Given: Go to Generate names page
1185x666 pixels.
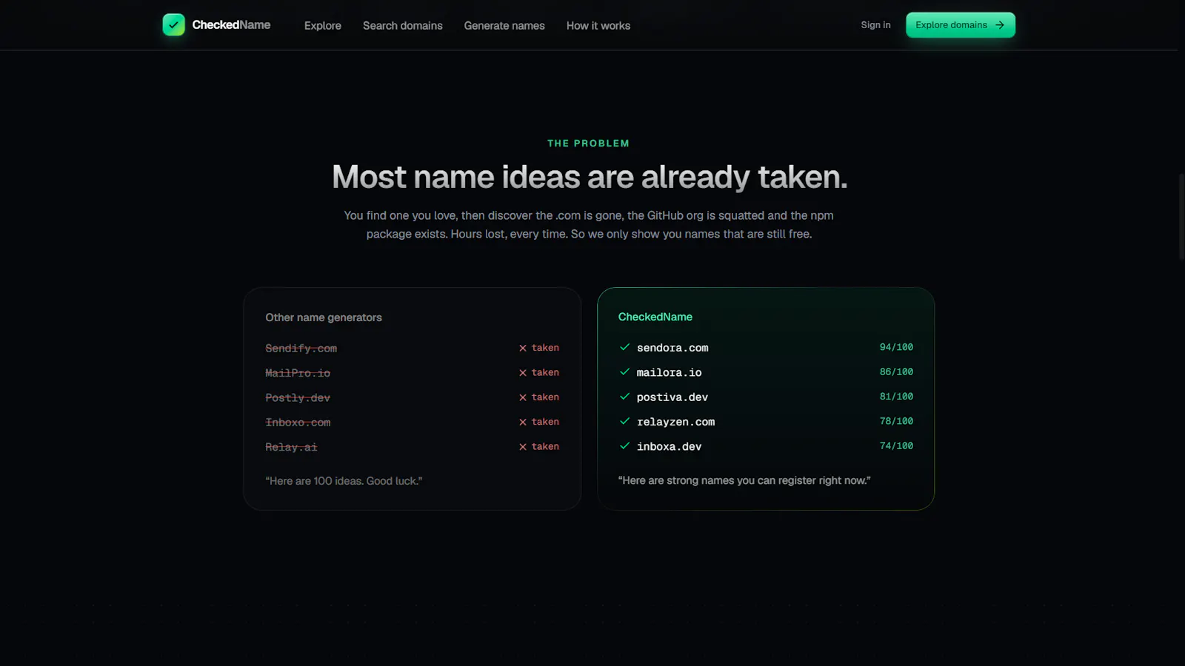Looking at the screenshot, I should coord(504,26).
